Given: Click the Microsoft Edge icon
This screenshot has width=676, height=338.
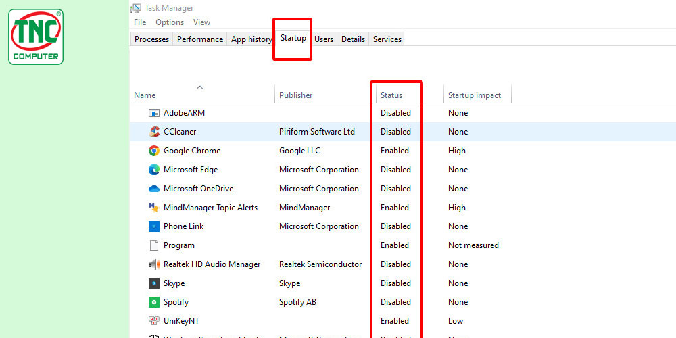Looking at the screenshot, I should [154, 170].
